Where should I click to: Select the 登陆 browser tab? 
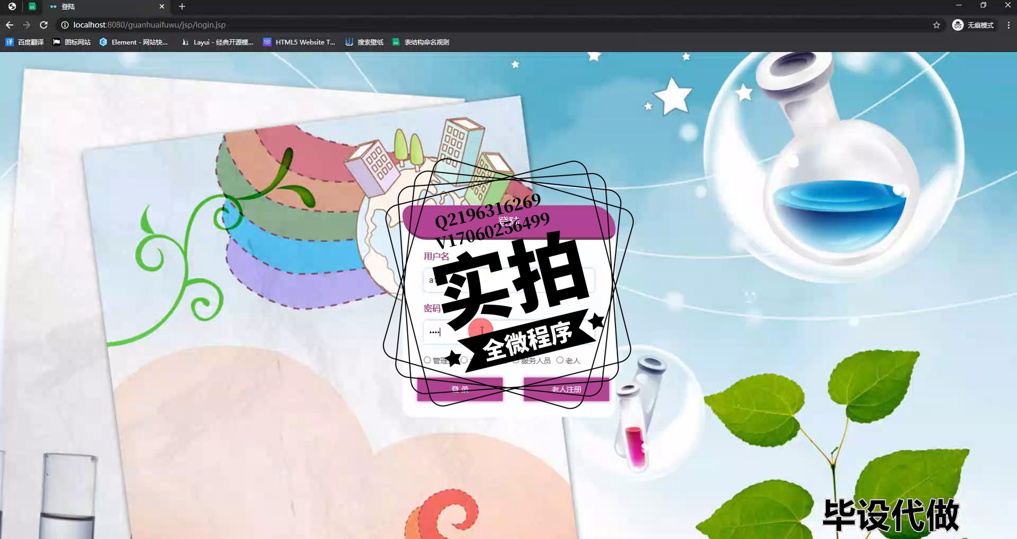coord(106,6)
